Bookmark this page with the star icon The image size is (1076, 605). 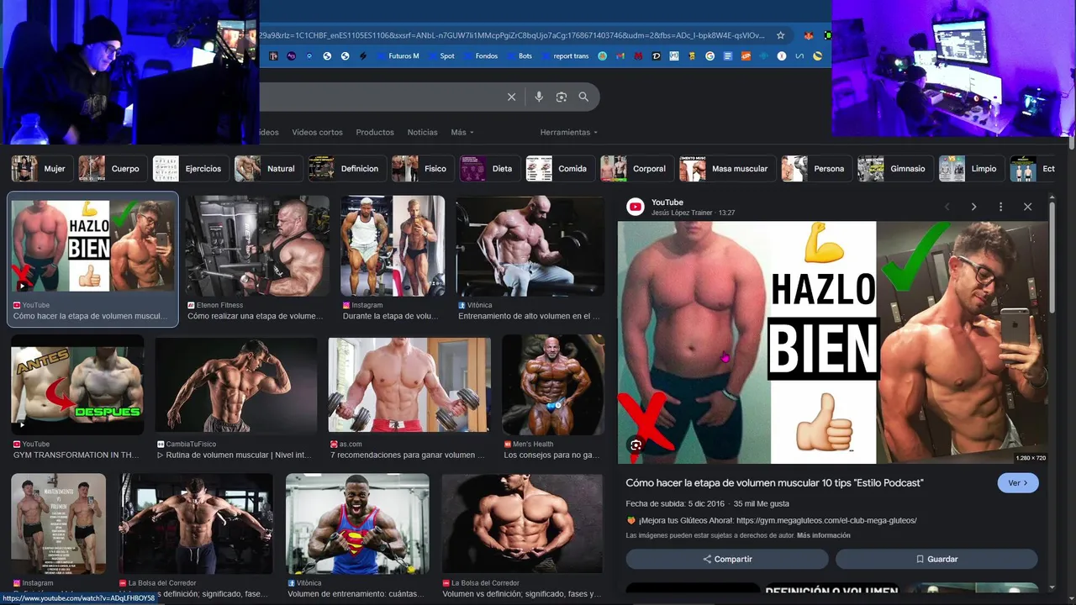[x=781, y=35]
